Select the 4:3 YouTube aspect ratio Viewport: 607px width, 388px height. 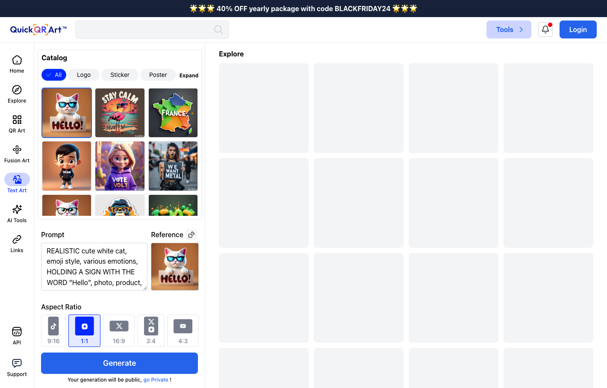(x=183, y=330)
